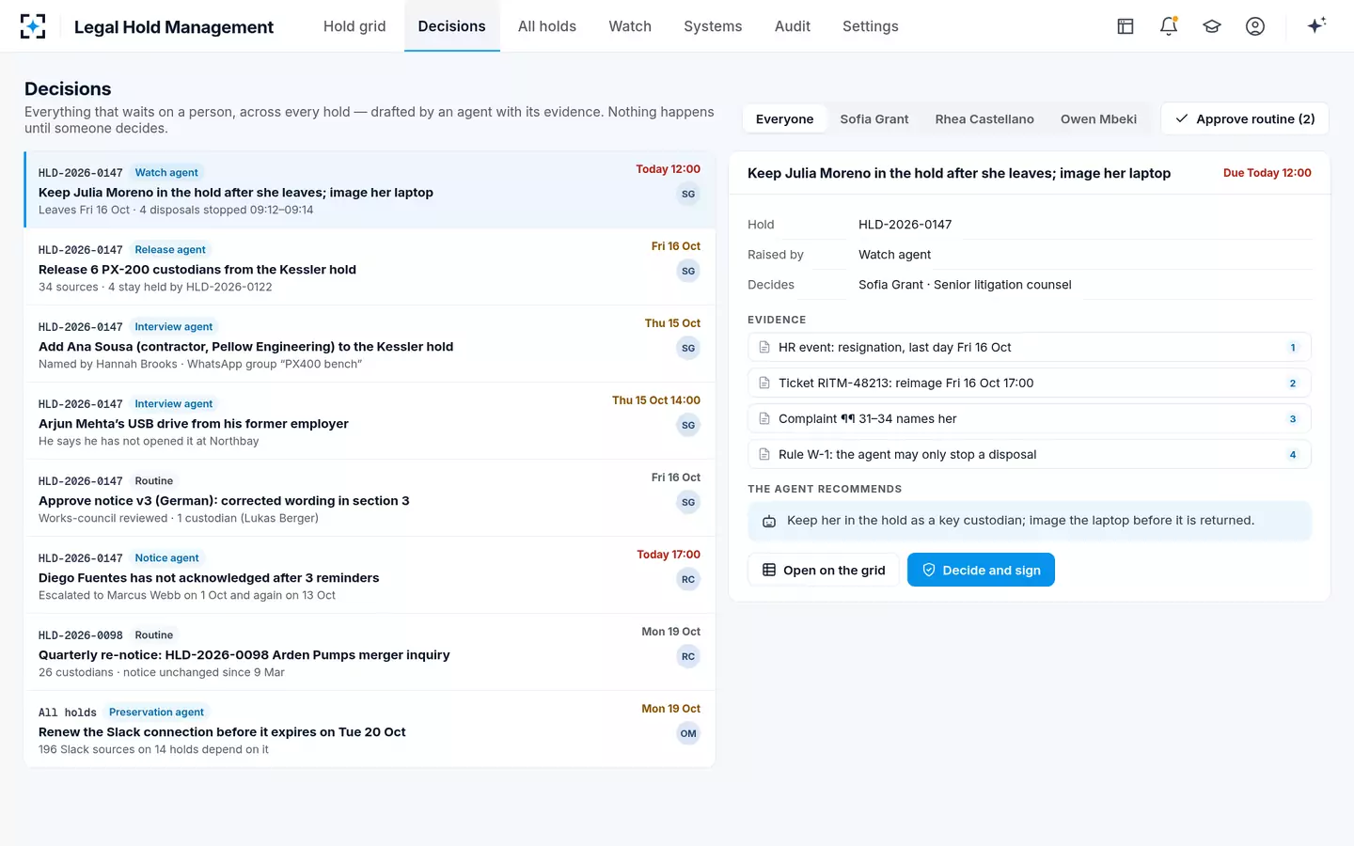Launch the sparkle AI assistant icon
The image size is (1354, 846).
click(1316, 25)
